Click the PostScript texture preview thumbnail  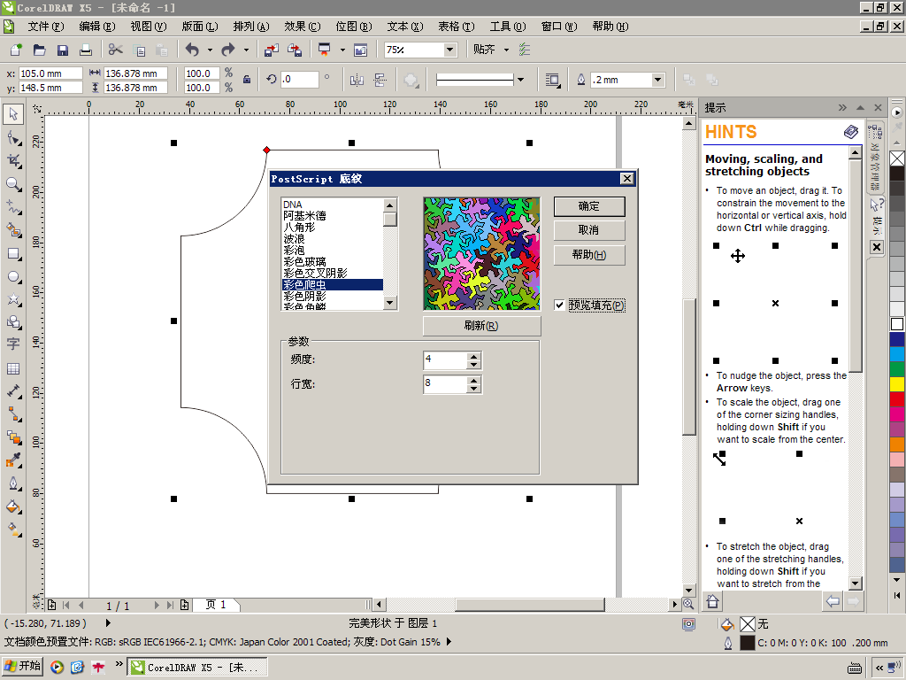pyautogui.click(x=481, y=253)
